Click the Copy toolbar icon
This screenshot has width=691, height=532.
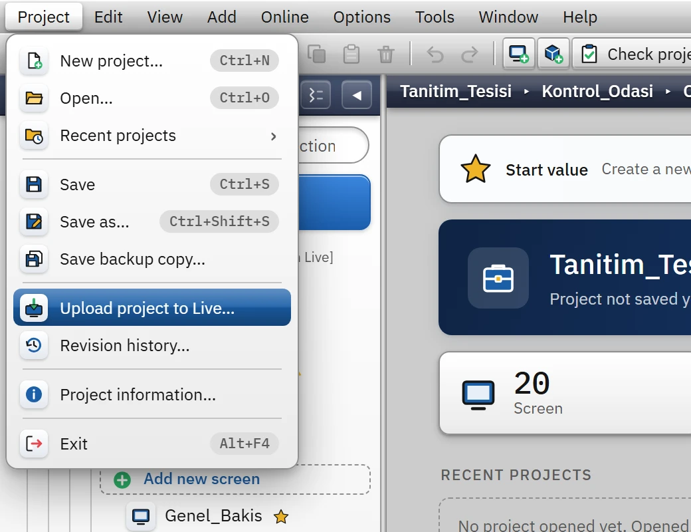pos(316,55)
